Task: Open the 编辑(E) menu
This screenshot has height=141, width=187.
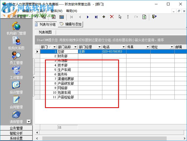Action: point(27,11)
